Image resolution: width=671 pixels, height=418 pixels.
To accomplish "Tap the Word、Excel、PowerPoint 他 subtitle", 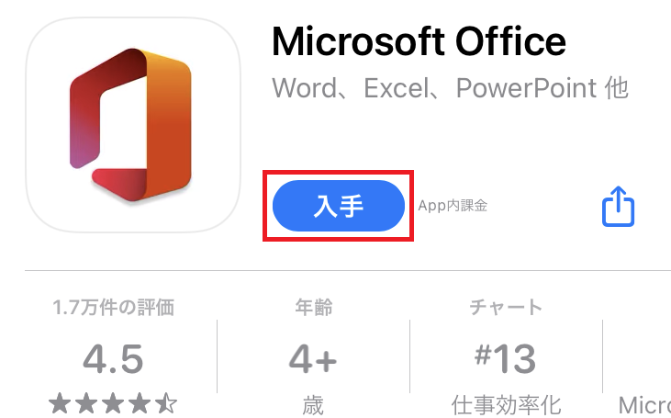I will [x=450, y=88].
